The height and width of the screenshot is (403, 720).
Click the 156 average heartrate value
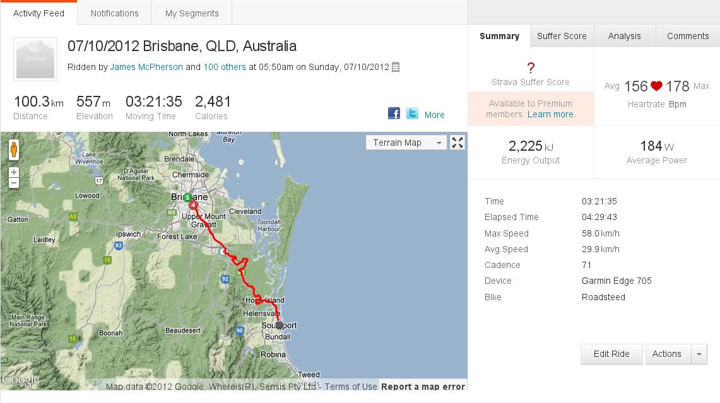(x=636, y=86)
